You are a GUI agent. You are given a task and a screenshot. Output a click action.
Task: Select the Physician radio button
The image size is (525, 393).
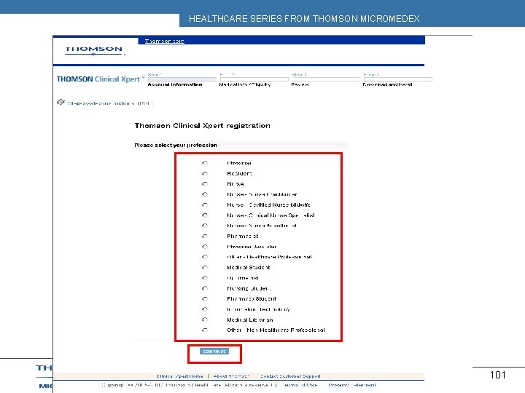[205, 163]
